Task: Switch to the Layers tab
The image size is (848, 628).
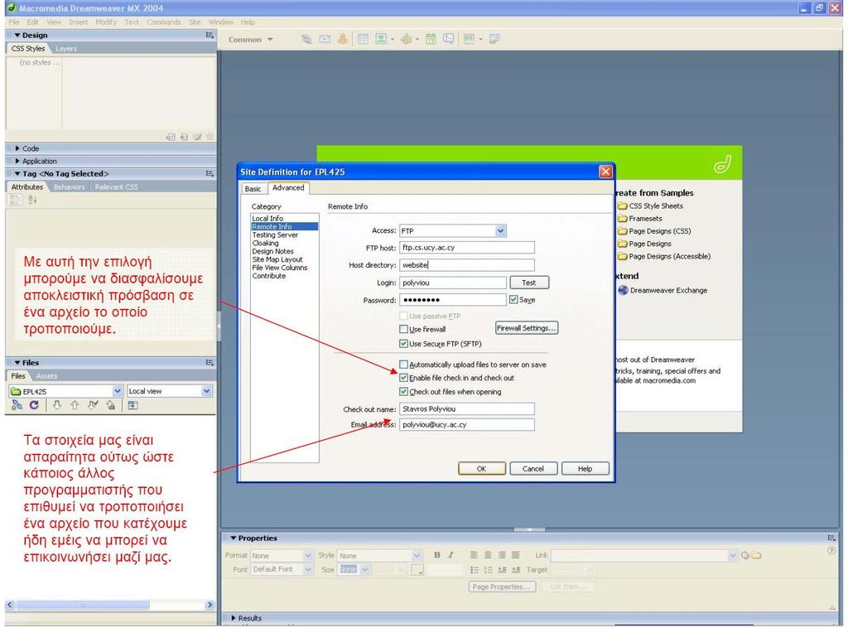Action: (x=66, y=49)
